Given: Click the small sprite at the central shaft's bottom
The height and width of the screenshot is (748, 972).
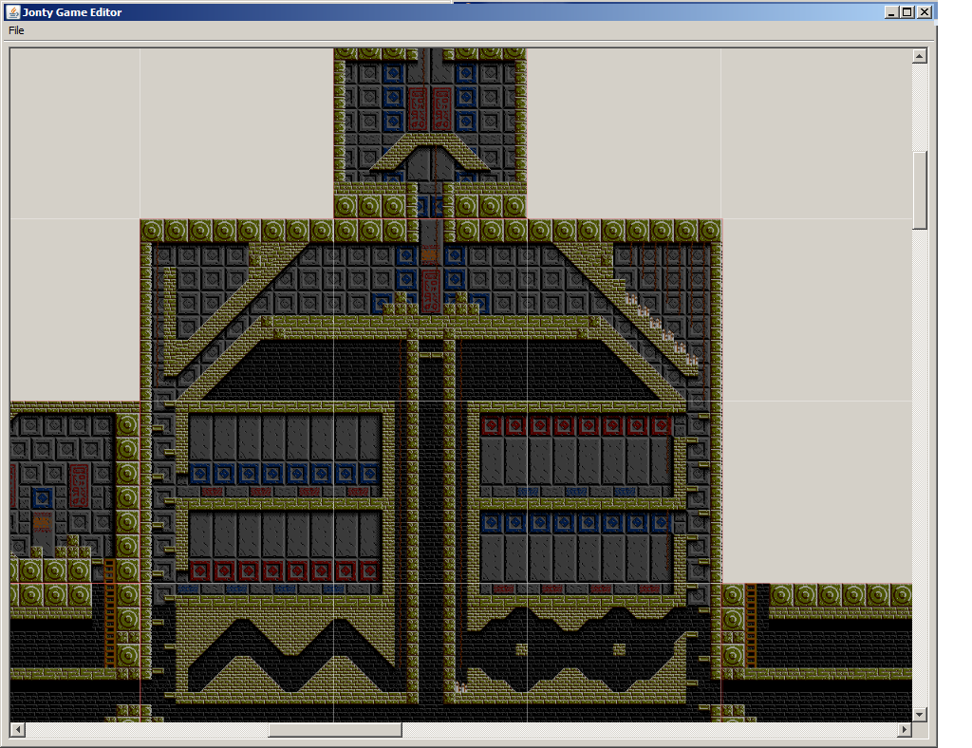Looking at the screenshot, I should point(460,687).
